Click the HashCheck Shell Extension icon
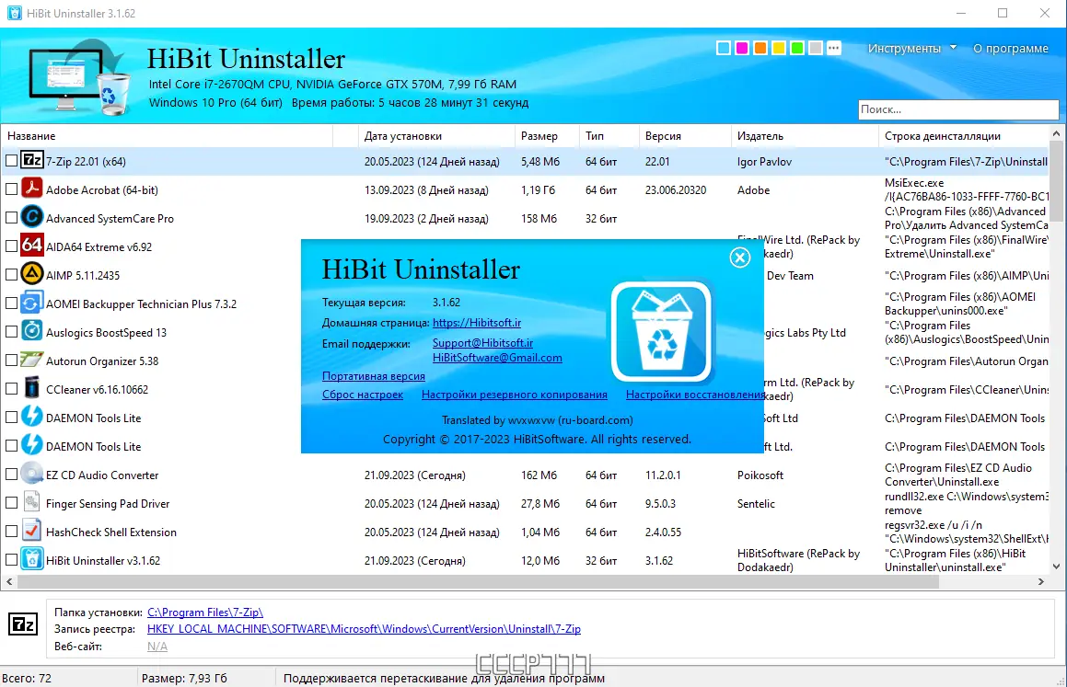 32,531
